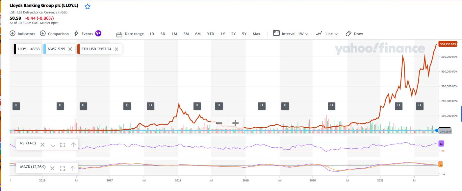Click the MACD (12,26,9) indicator label

[x=33, y=167]
